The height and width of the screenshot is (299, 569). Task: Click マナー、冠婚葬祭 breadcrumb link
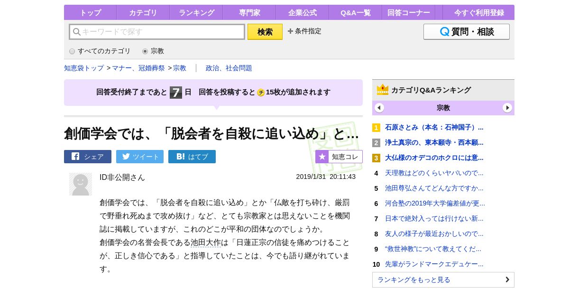(138, 68)
